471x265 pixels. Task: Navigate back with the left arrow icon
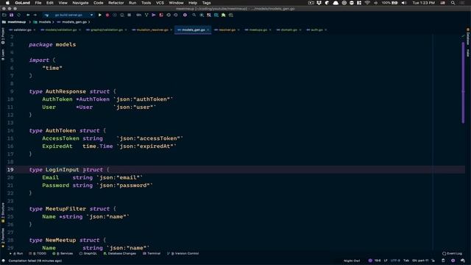(x=28, y=15)
